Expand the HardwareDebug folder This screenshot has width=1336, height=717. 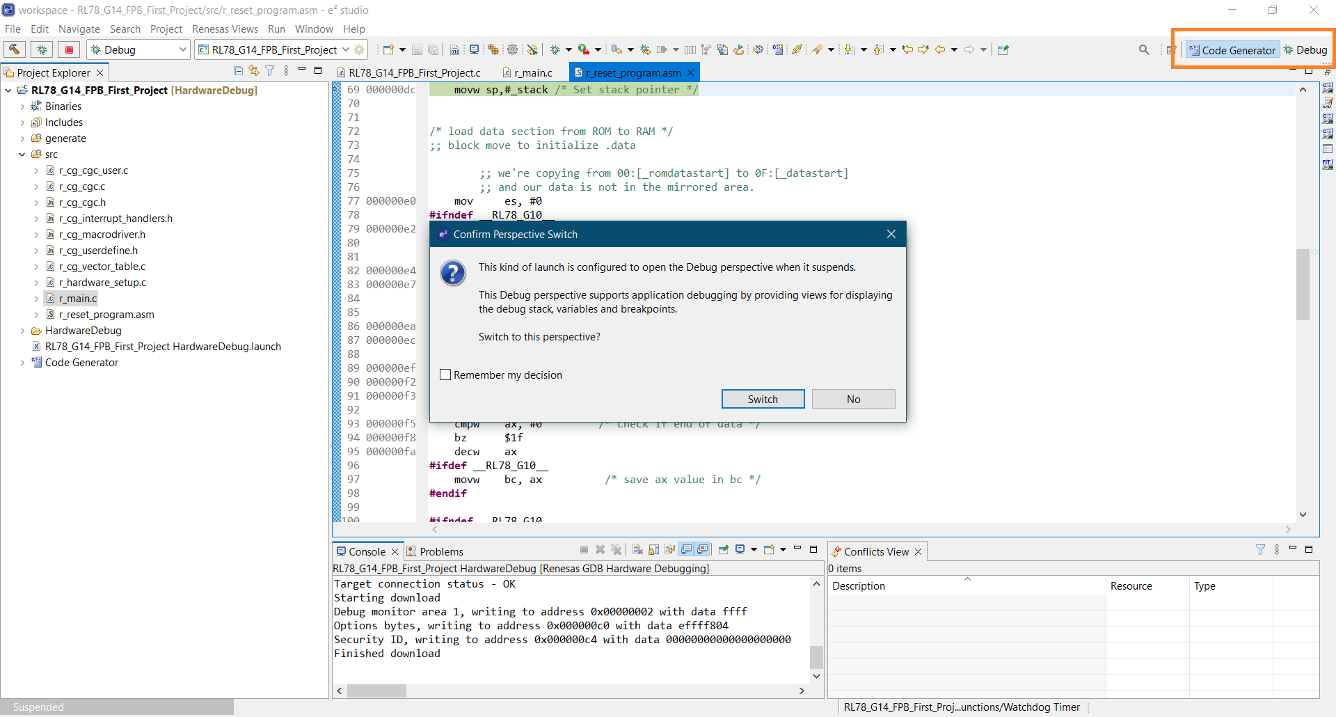click(x=22, y=331)
